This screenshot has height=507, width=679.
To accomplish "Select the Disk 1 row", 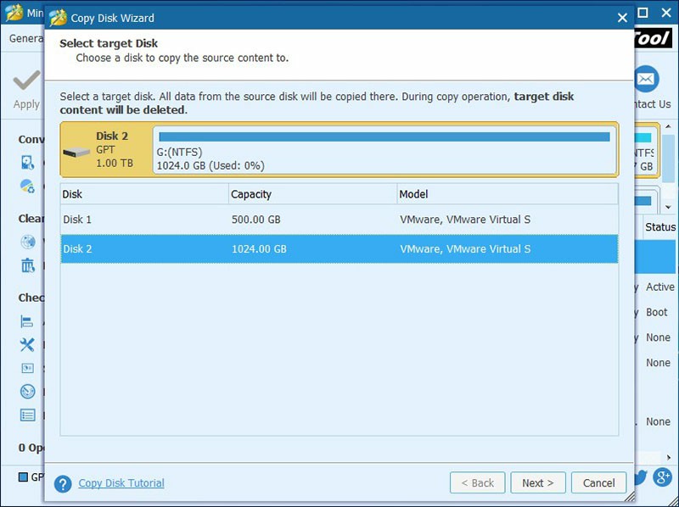I will pyautogui.click(x=339, y=220).
